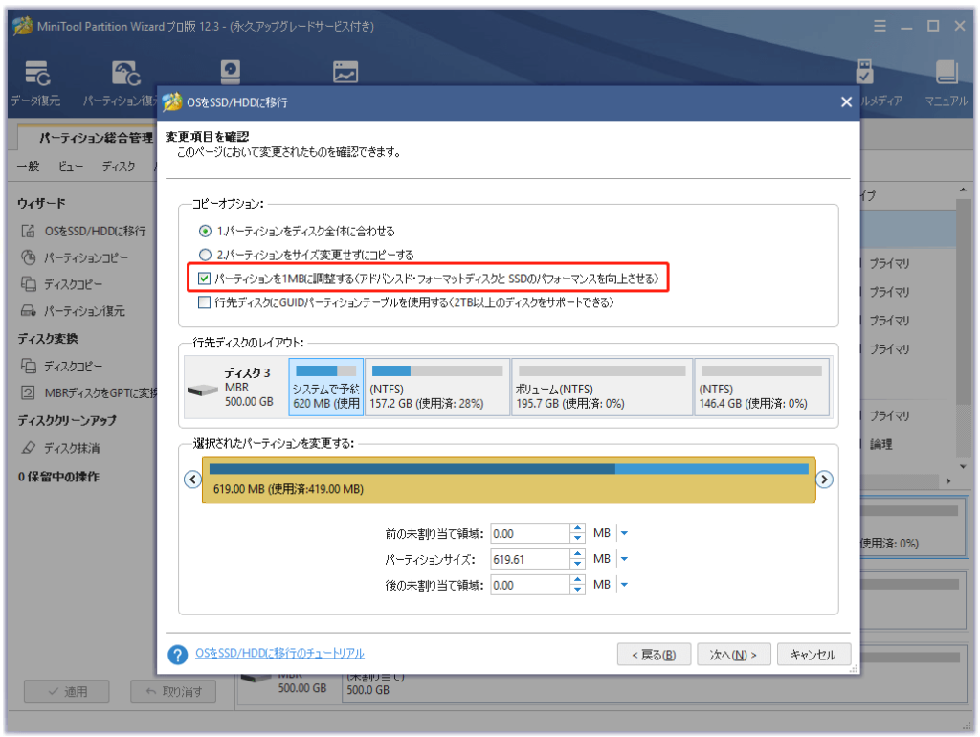Select option 1 パーティションをディスク全体に合わせる

pyautogui.click(x=205, y=231)
